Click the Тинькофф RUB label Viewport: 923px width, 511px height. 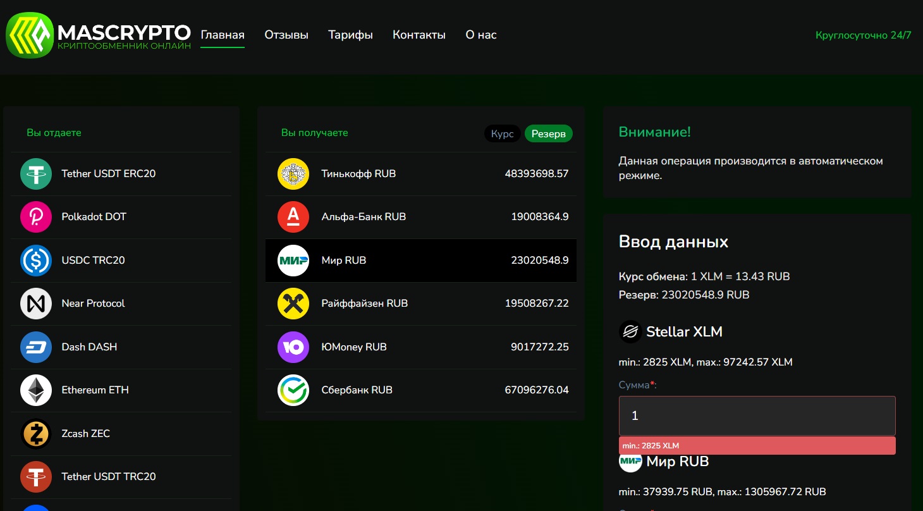tap(358, 174)
